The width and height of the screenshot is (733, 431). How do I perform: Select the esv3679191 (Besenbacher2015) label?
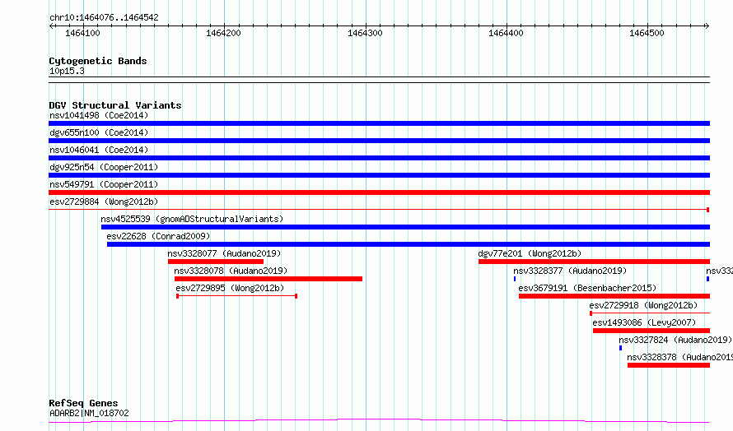click(587, 288)
